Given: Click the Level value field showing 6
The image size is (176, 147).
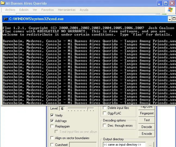Looking at the screenshot, I should tap(62, 108).
